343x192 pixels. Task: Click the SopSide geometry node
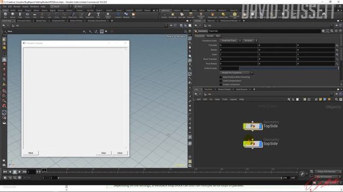(x=252, y=144)
